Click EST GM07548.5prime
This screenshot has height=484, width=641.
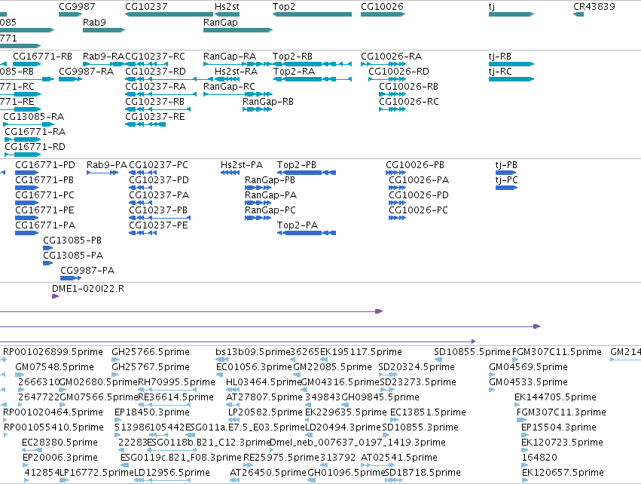[54, 367]
